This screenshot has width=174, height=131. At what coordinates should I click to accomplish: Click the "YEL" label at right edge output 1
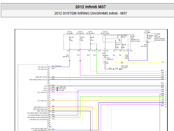pyautogui.click(x=163, y=62)
